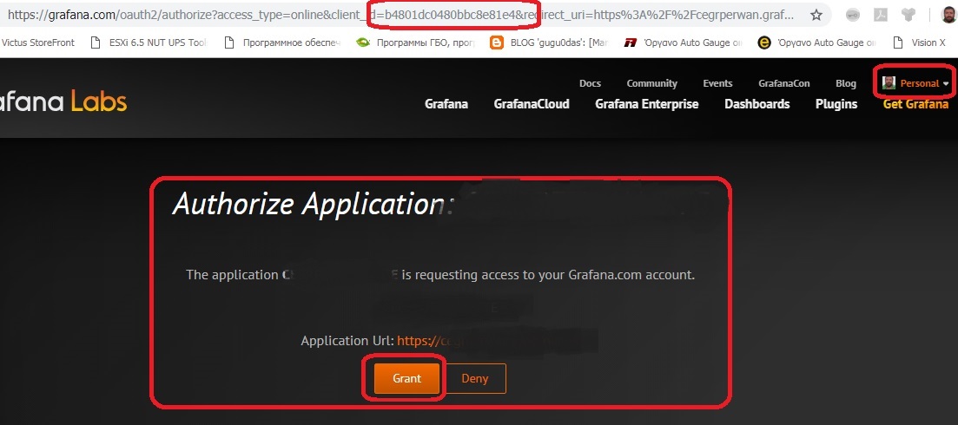This screenshot has width=958, height=425.
Task: Open the PDF Acrobat extension icon
Action: 881,16
